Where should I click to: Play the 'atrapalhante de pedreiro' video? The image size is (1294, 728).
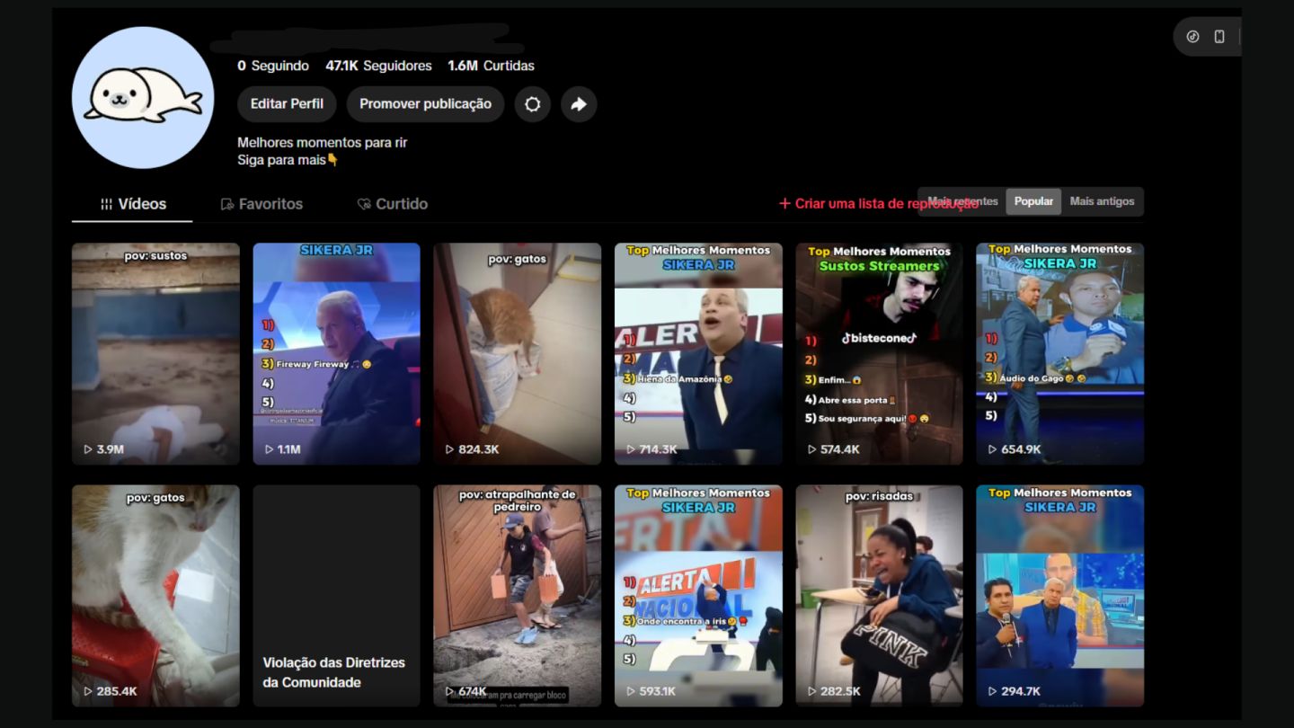tap(518, 596)
